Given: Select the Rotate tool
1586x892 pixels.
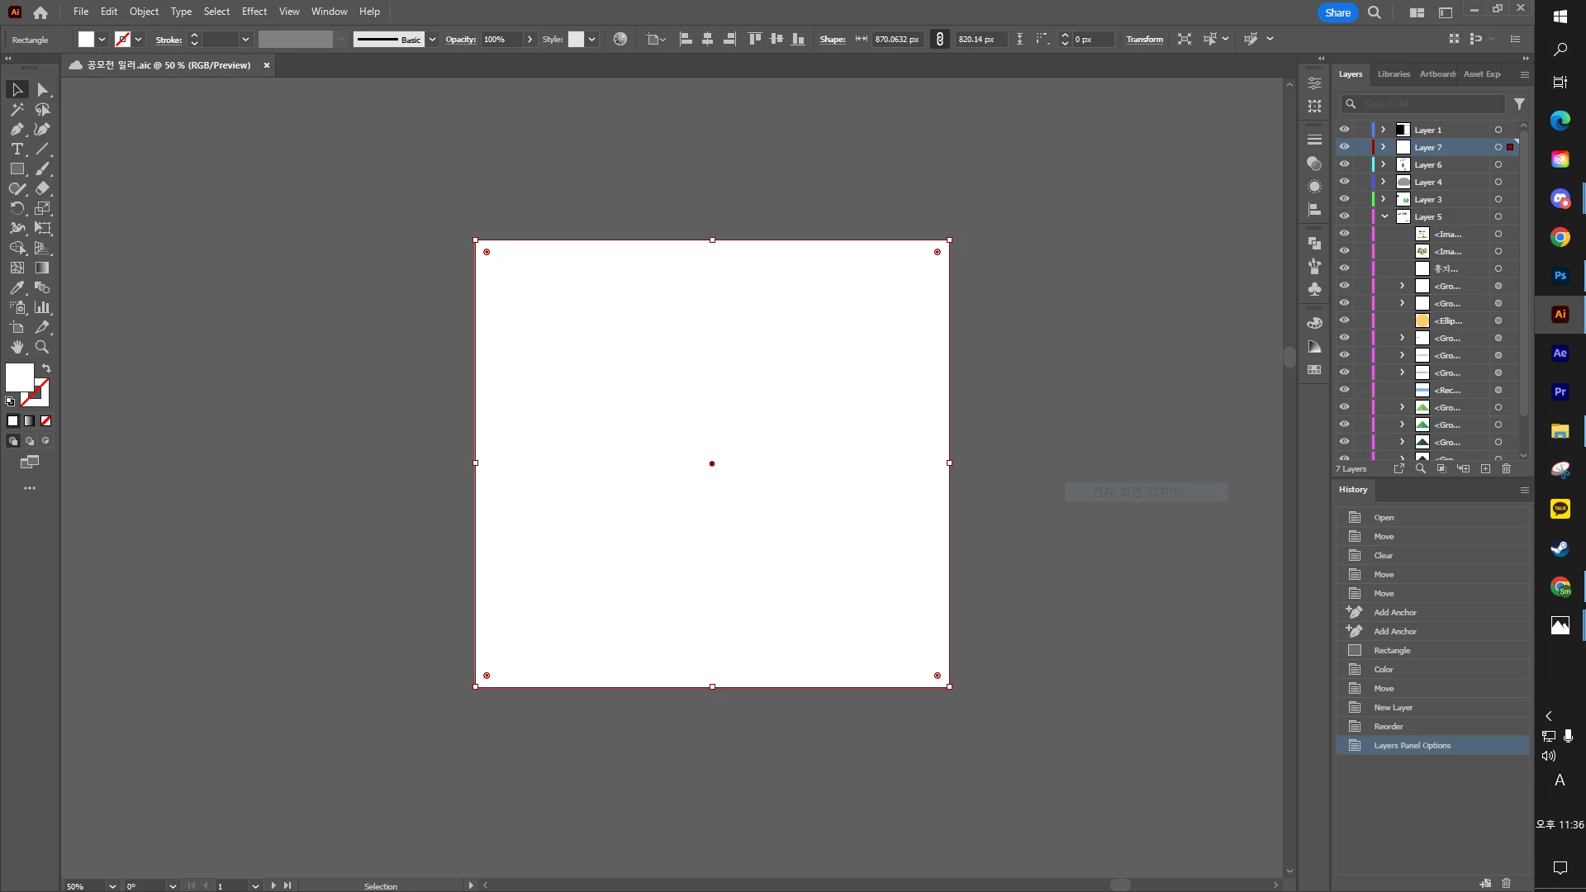Looking at the screenshot, I should [17, 208].
